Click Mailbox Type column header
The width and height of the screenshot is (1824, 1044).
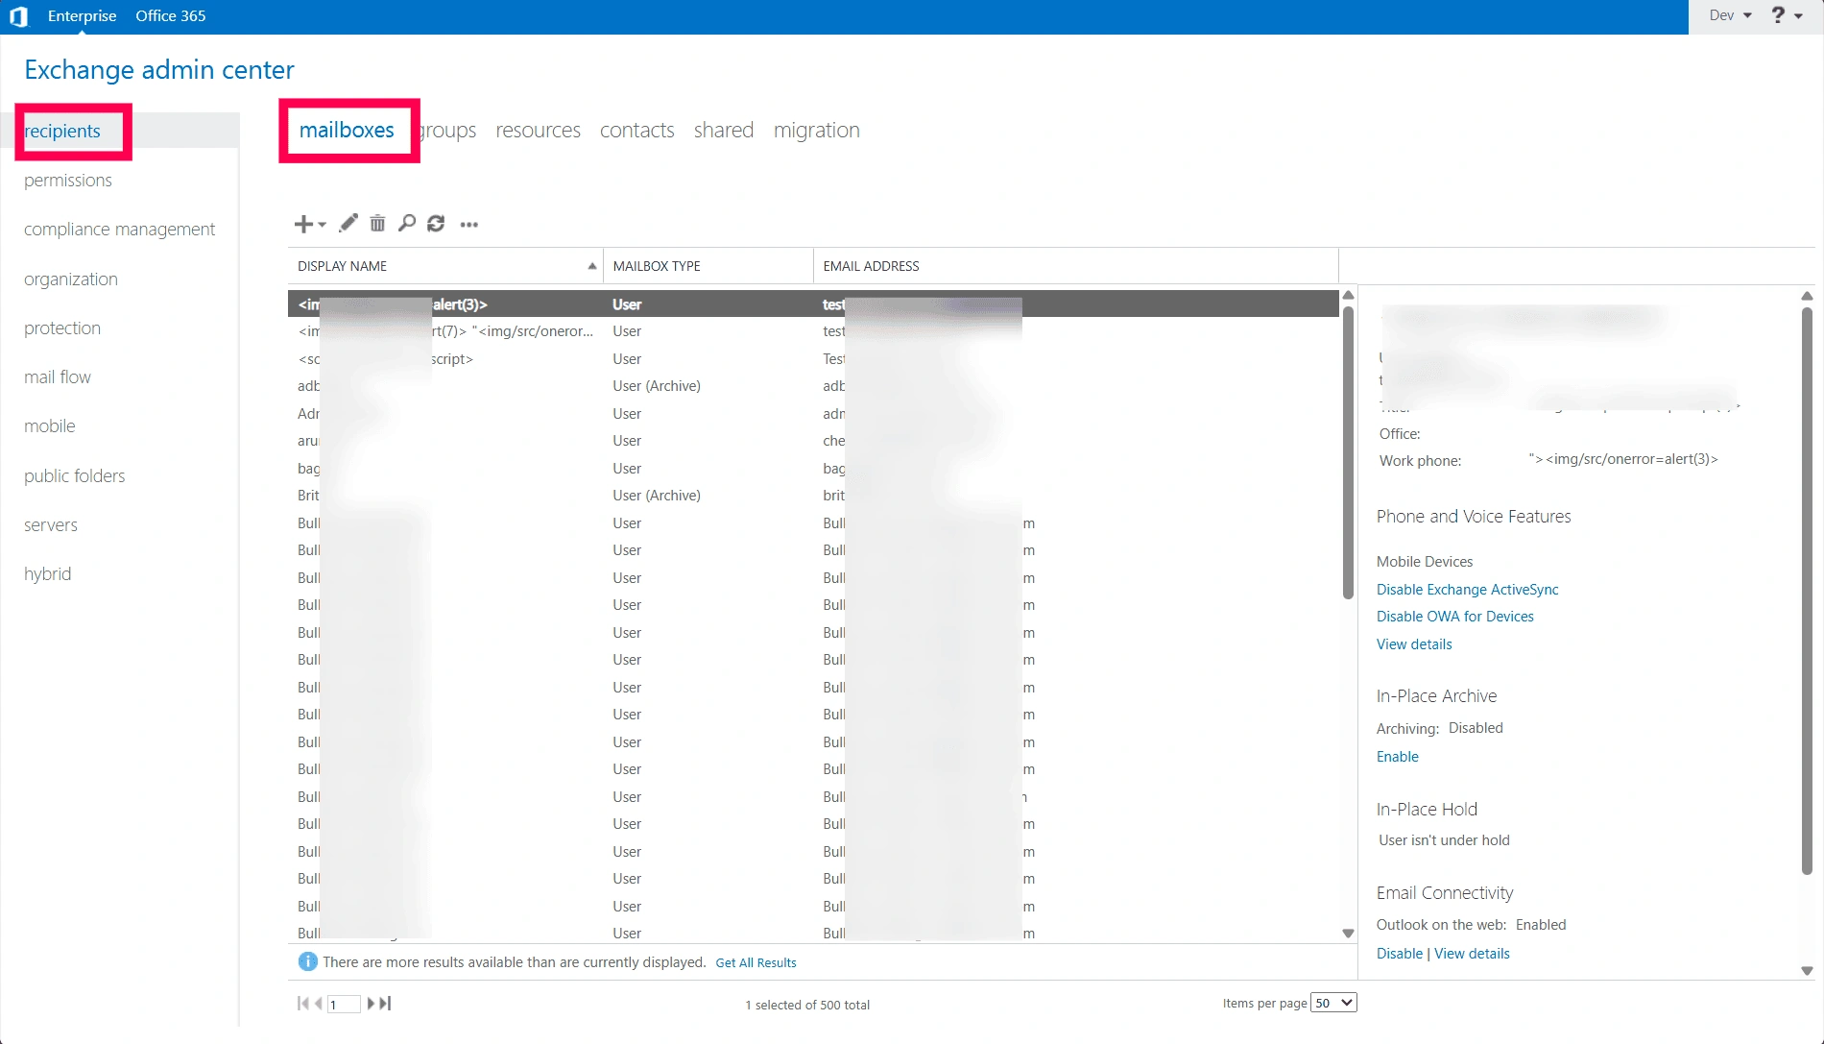click(x=708, y=266)
